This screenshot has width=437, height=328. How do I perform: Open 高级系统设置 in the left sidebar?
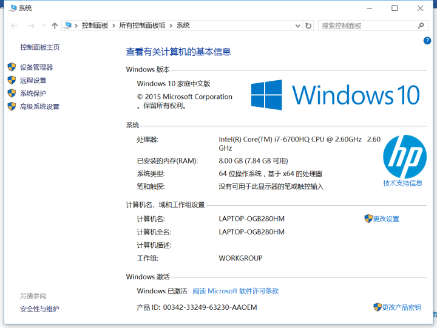click(x=39, y=106)
